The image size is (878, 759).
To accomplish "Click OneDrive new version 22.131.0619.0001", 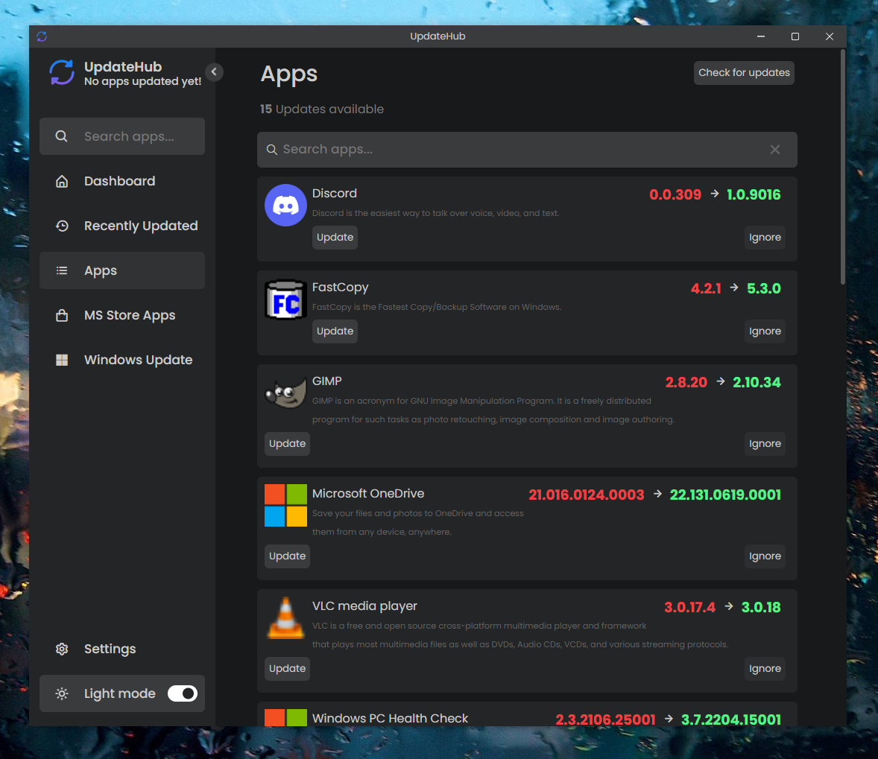I will [x=725, y=495].
